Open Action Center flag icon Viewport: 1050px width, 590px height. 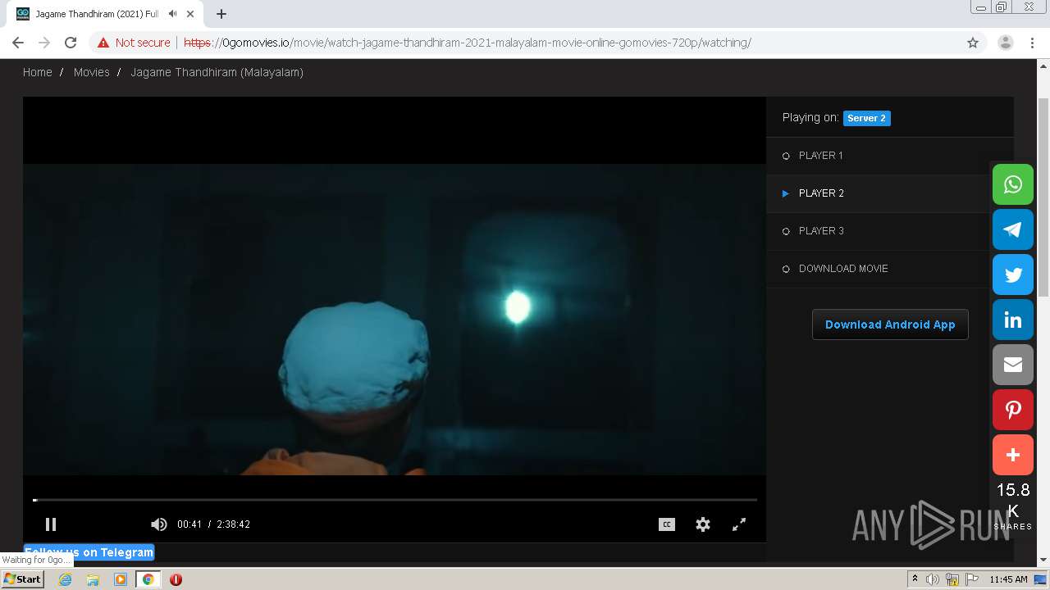(x=972, y=579)
